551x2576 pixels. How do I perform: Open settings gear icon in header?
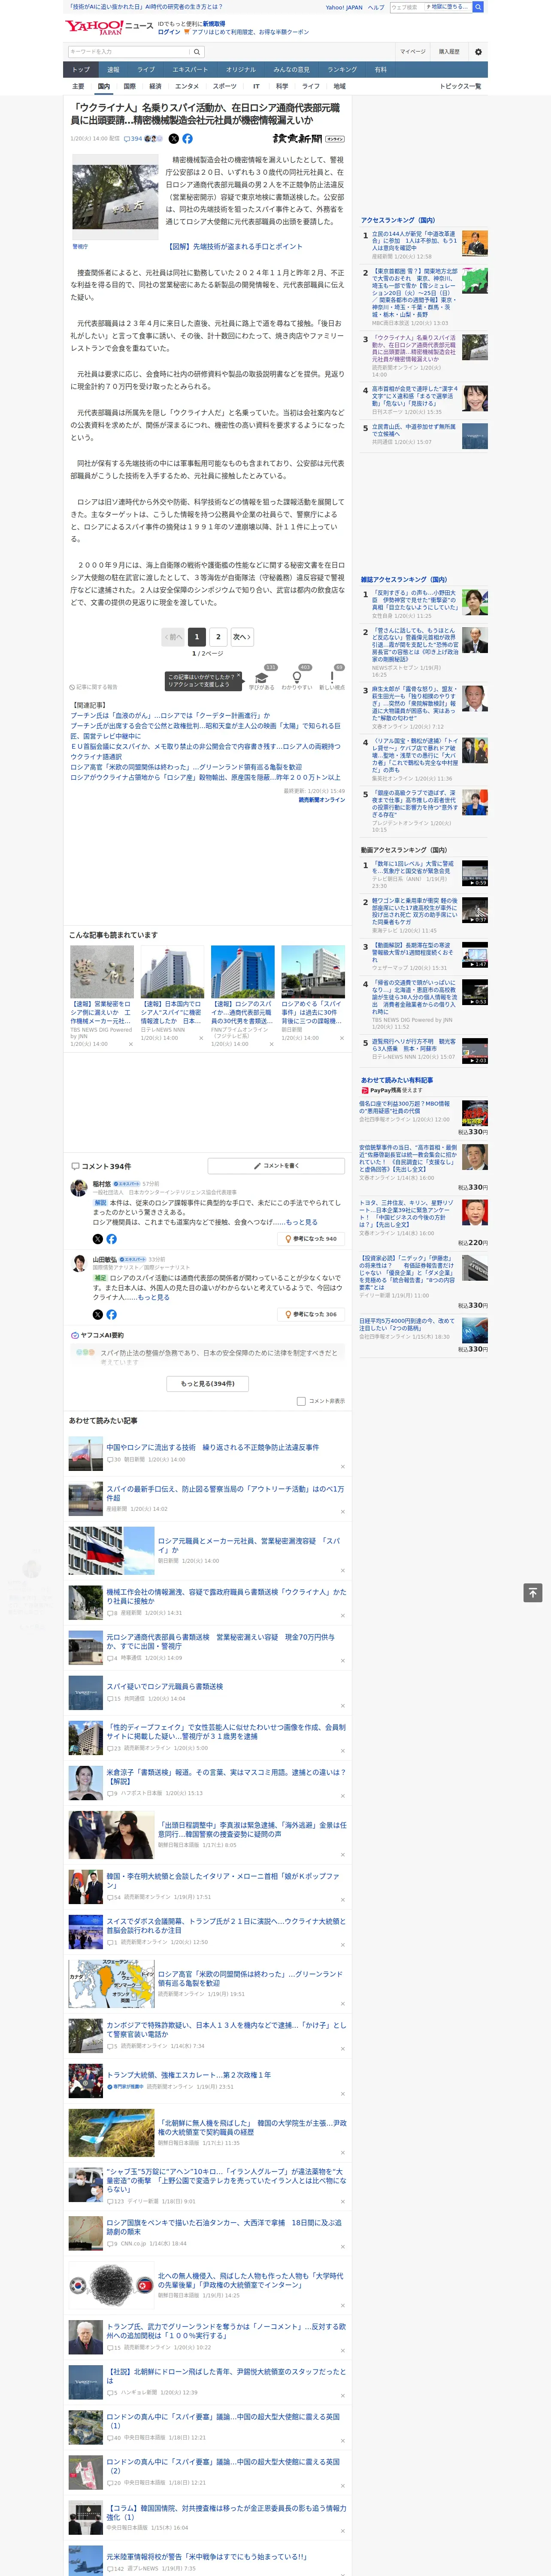pos(478,52)
